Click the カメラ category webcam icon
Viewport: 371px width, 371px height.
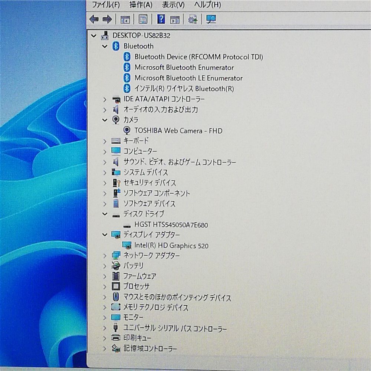tap(115, 120)
